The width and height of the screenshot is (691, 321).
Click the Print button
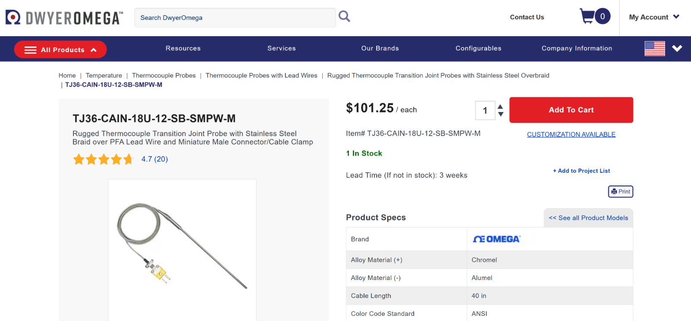point(621,191)
